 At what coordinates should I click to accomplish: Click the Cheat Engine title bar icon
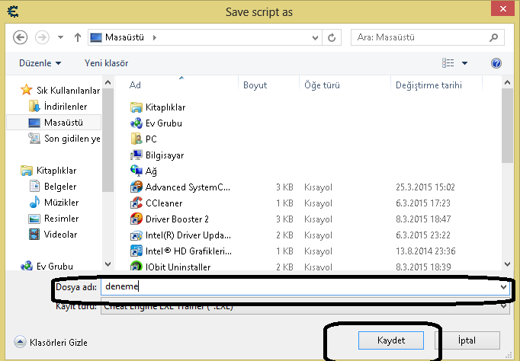[x=13, y=11]
